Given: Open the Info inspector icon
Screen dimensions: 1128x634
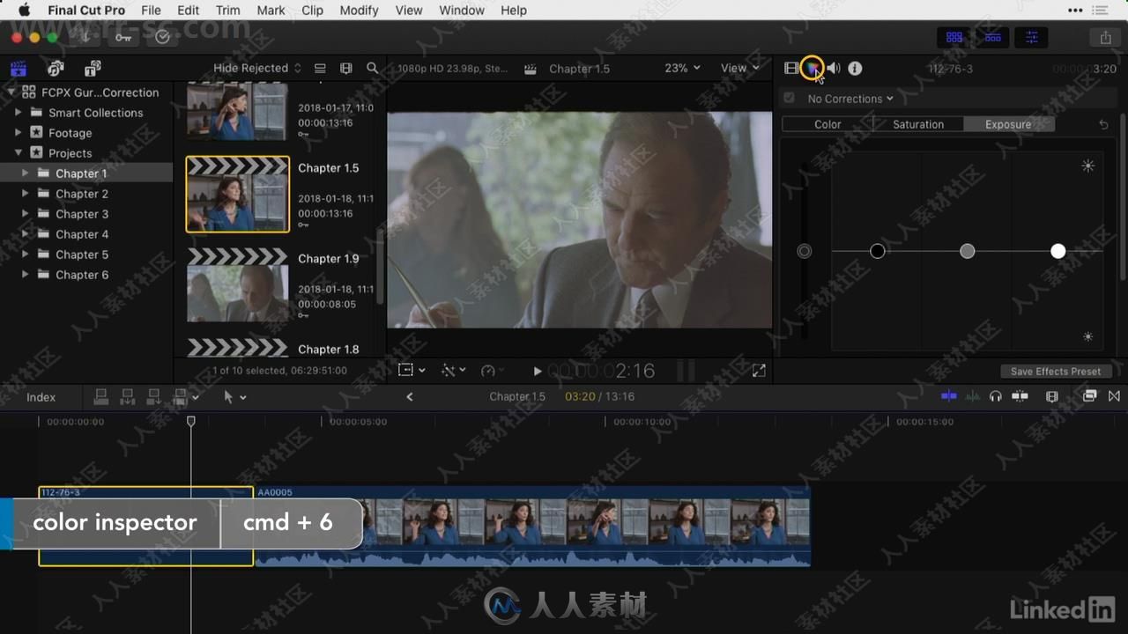Looking at the screenshot, I should click(x=855, y=68).
